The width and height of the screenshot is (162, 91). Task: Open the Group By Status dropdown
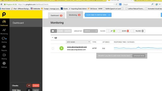pos(91,31)
